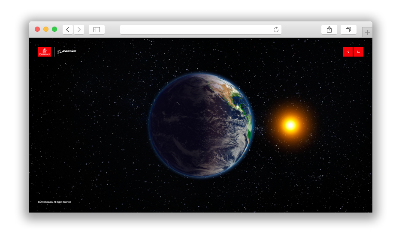This screenshot has width=405, height=237.
Task: Reload the page with the refresh icon
Action: (276, 30)
